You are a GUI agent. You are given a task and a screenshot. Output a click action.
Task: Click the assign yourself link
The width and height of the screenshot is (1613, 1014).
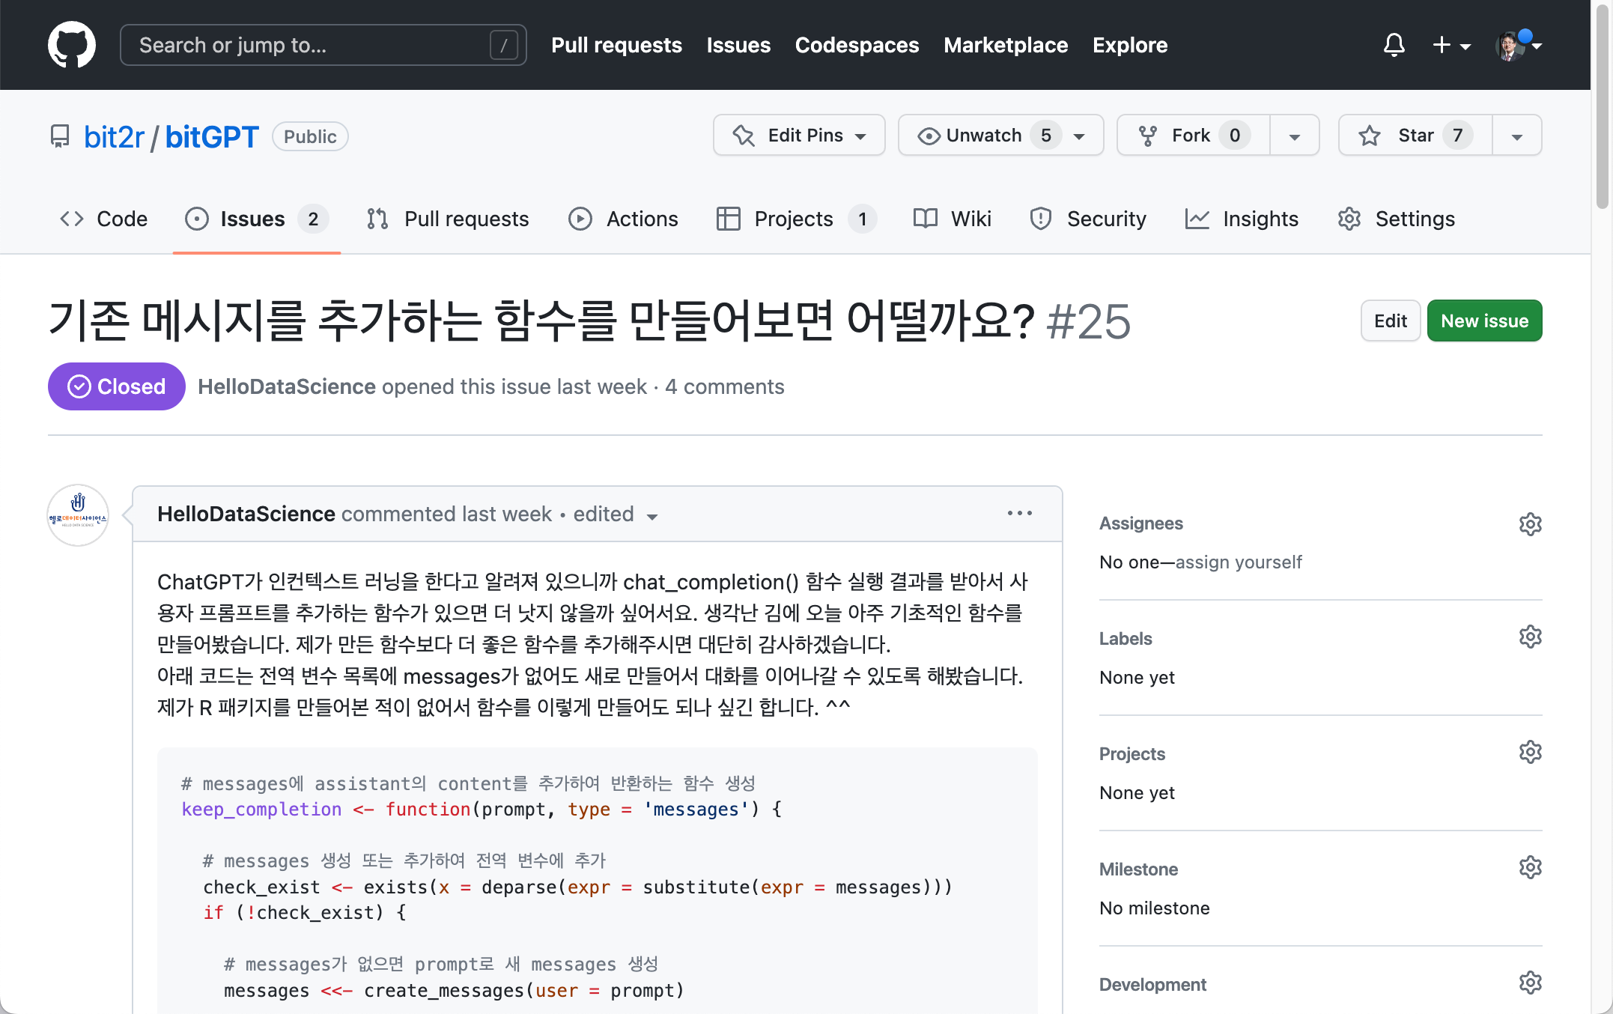pyautogui.click(x=1239, y=562)
